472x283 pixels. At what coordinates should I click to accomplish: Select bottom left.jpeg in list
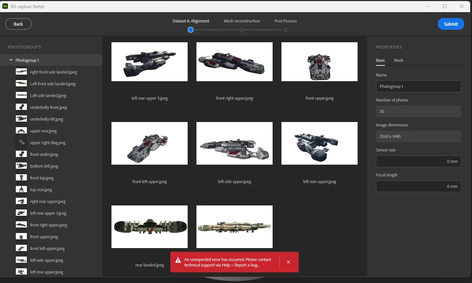(x=51, y=166)
